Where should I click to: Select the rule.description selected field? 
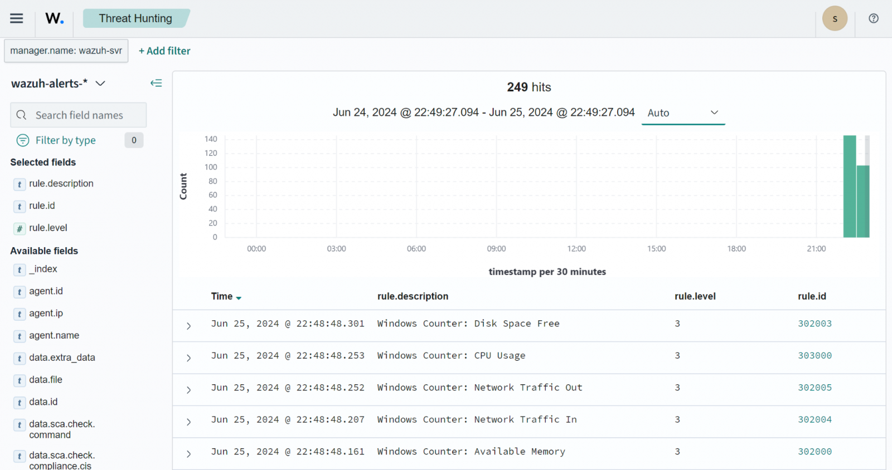click(61, 184)
